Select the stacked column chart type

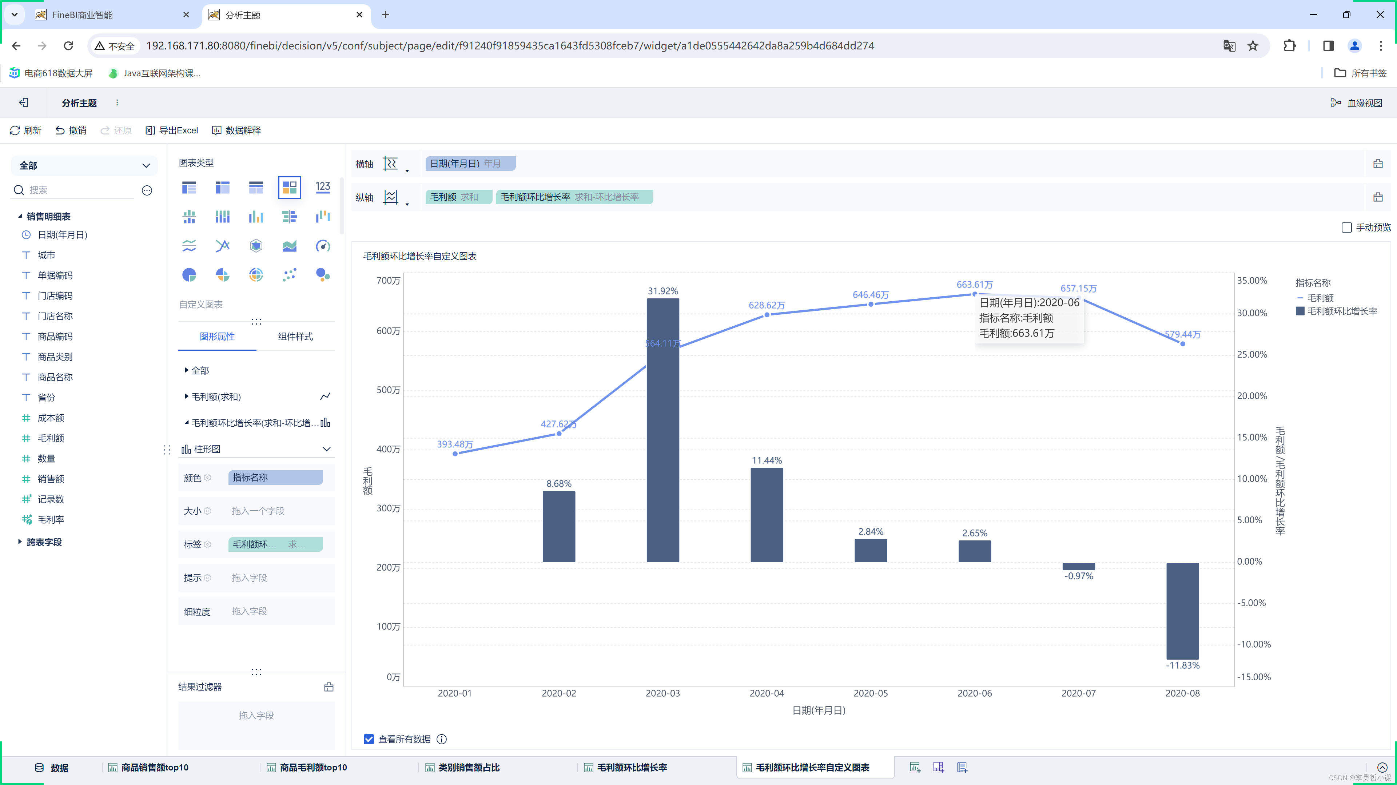point(222,217)
